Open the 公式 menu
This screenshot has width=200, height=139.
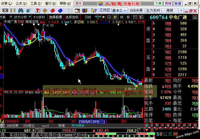[x=21, y=4]
